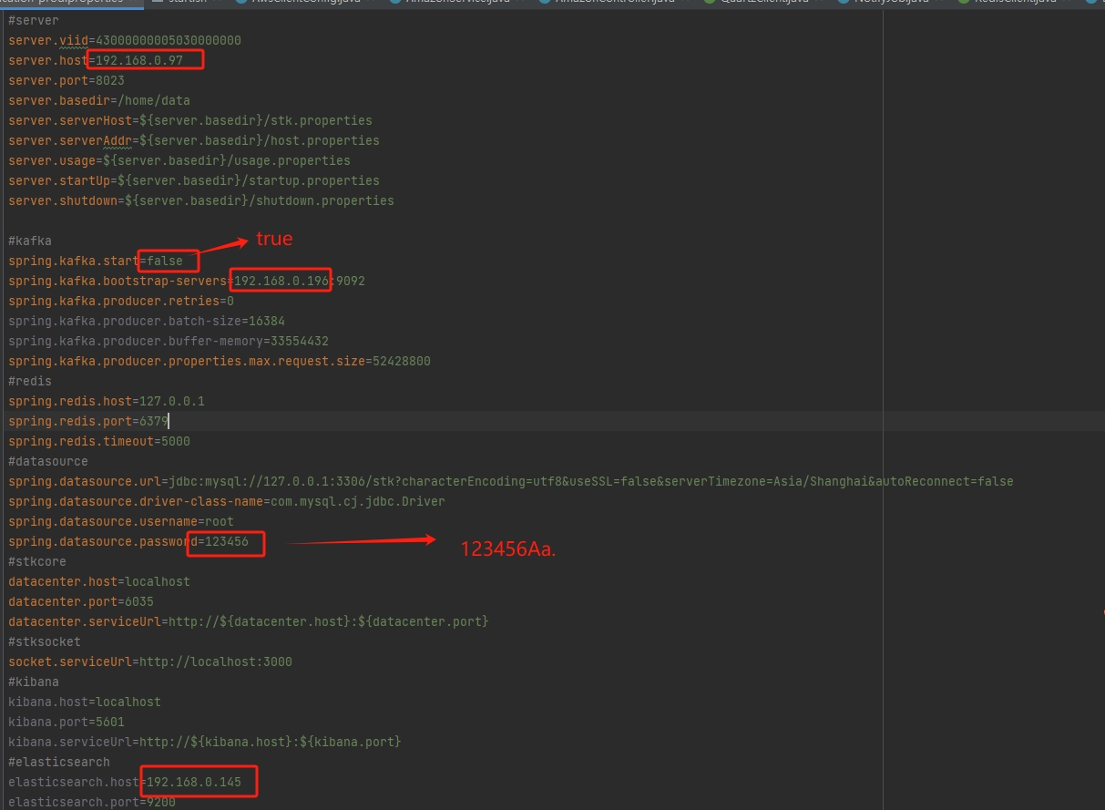Click the datacenter.serviceUrl property line
This screenshot has width=1105, height=810.
point(249,621)
